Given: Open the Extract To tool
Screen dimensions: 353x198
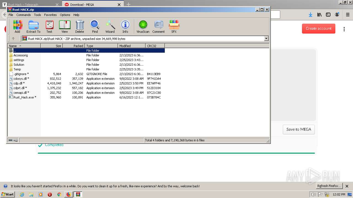Looking at the screenshot, I should point(33,27).
